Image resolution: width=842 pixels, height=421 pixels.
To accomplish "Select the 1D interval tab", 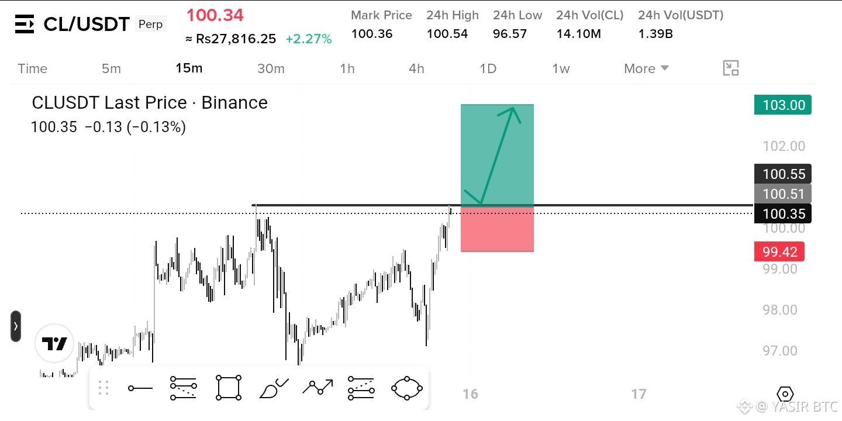I will point(488,68).
